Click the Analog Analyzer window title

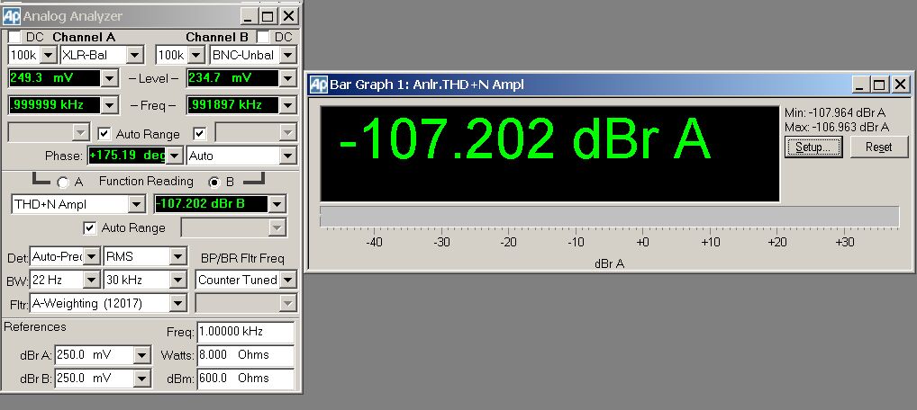point(73,16)
